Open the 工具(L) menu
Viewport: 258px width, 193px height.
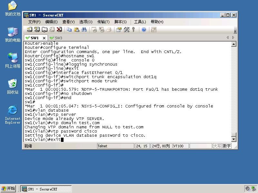click(140, 22)
